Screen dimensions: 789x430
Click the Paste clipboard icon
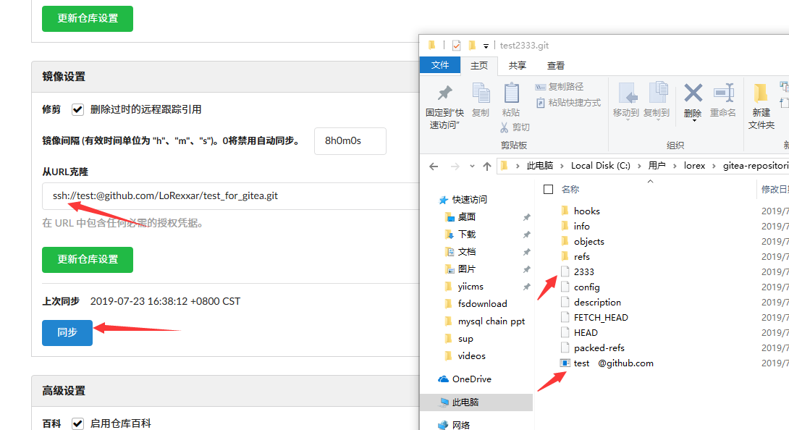click(x=511, y=93)
